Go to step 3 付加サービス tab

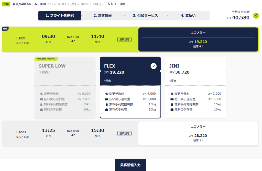coord(145,16)
